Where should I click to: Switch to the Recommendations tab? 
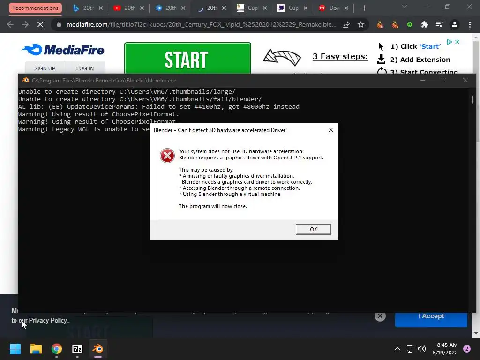35,8
